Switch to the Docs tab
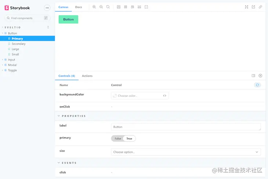 click(79, 7)
